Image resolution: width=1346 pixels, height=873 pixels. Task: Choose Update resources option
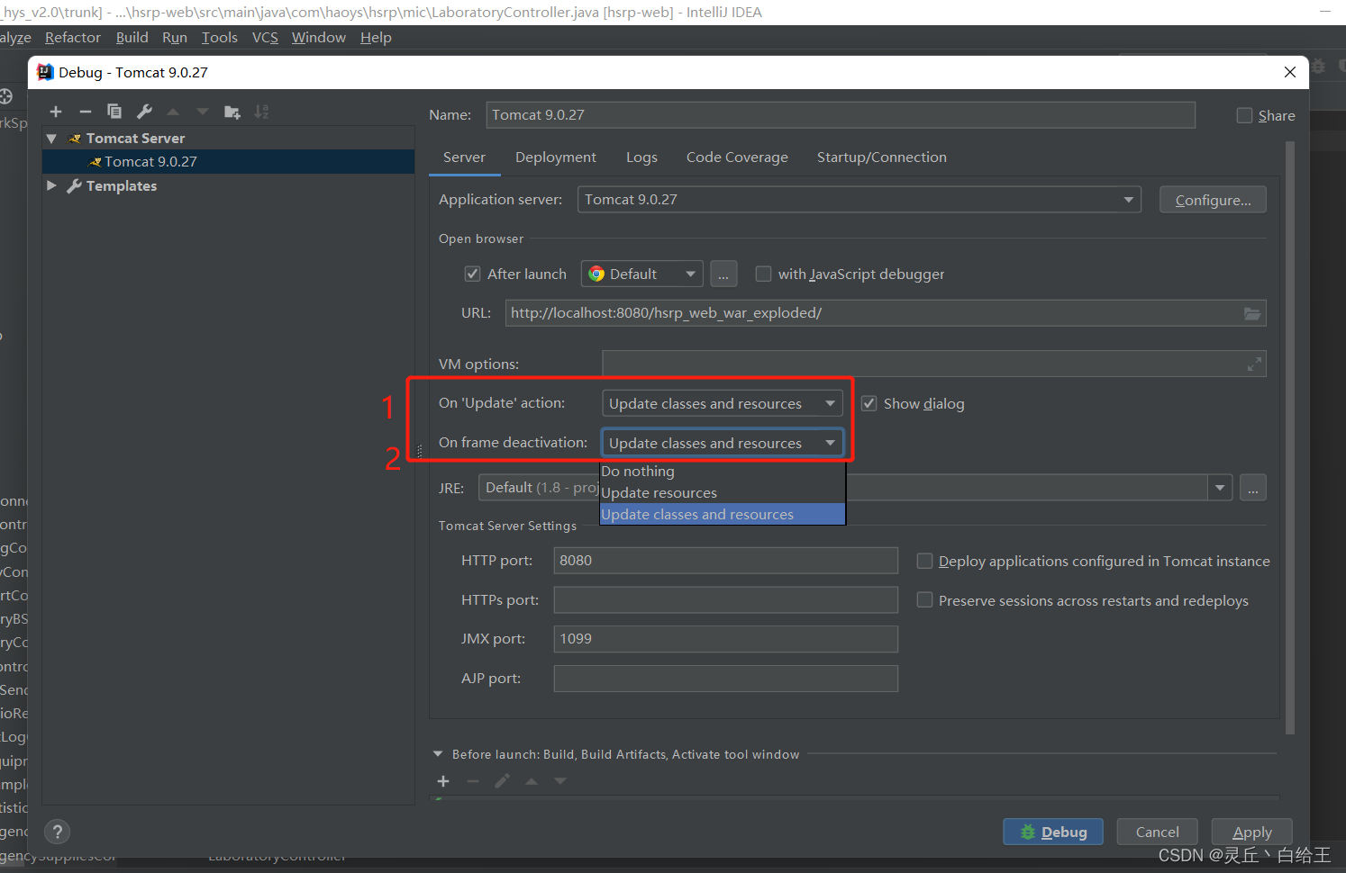point(723,493)
